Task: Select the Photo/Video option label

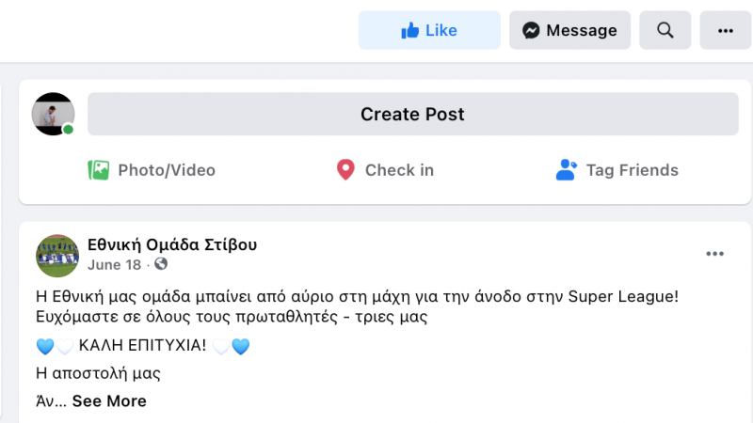Action: coord(167,170)
